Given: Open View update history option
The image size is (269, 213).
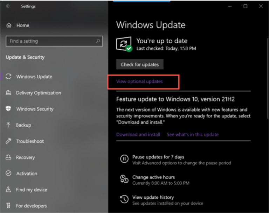Looking at the screenshot, I should coord(153,197).
